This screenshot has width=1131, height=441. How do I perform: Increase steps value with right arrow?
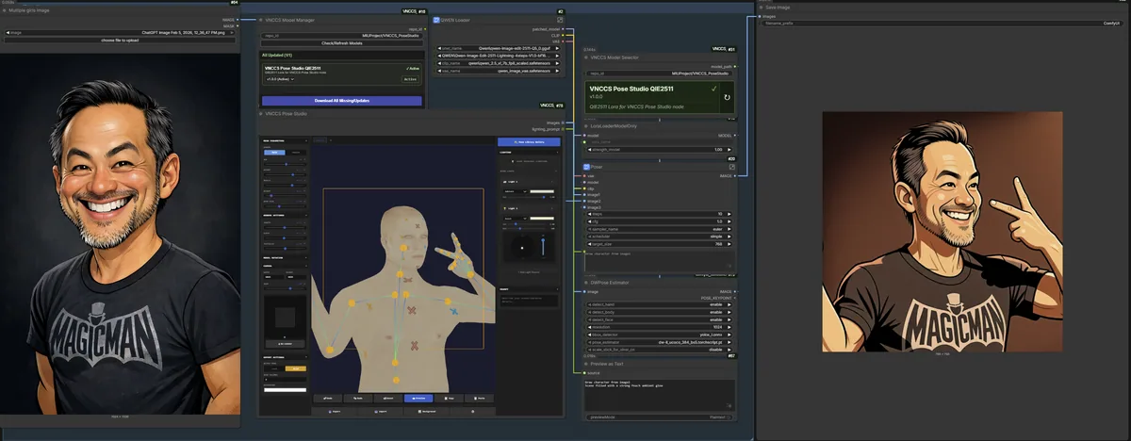pos(730,214)
